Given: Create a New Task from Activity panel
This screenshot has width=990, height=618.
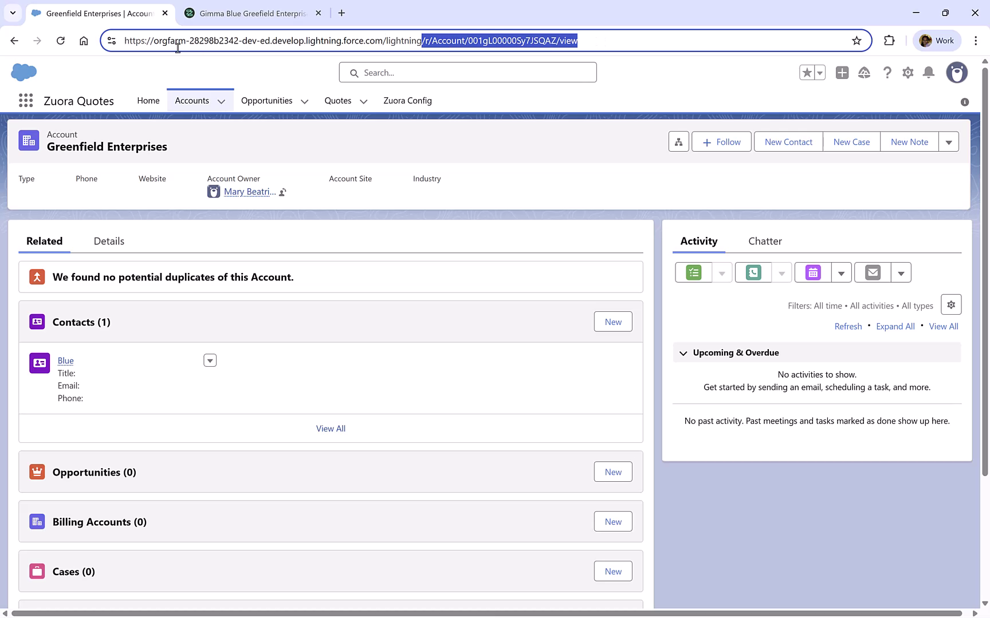Looking at the screenshot, I should [693, 272].
